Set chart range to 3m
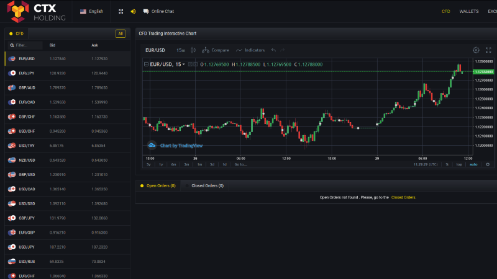The image size is (497, 279). click(x=187, y=164)
